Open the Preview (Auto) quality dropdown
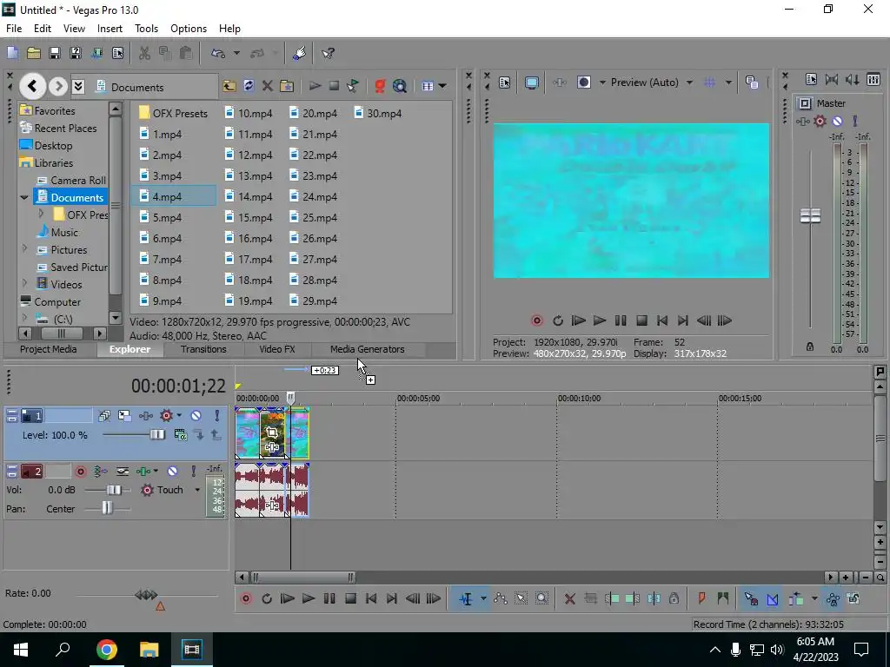 pos(689,83)
